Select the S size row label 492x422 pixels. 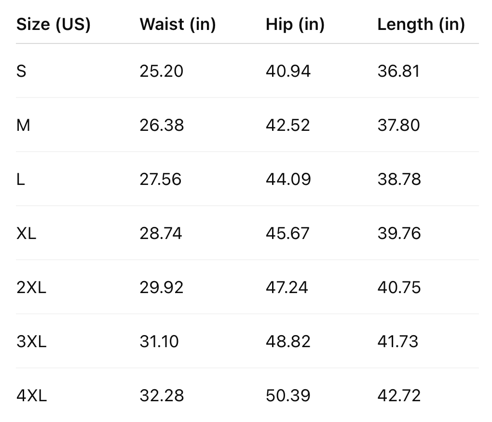pyautogui.click(x=21, y=71)
